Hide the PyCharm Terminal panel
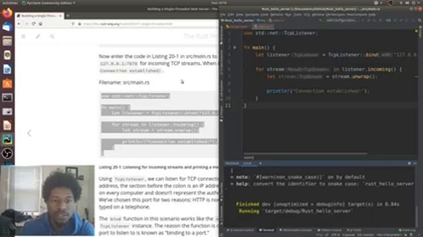 [x=415, y=163]
